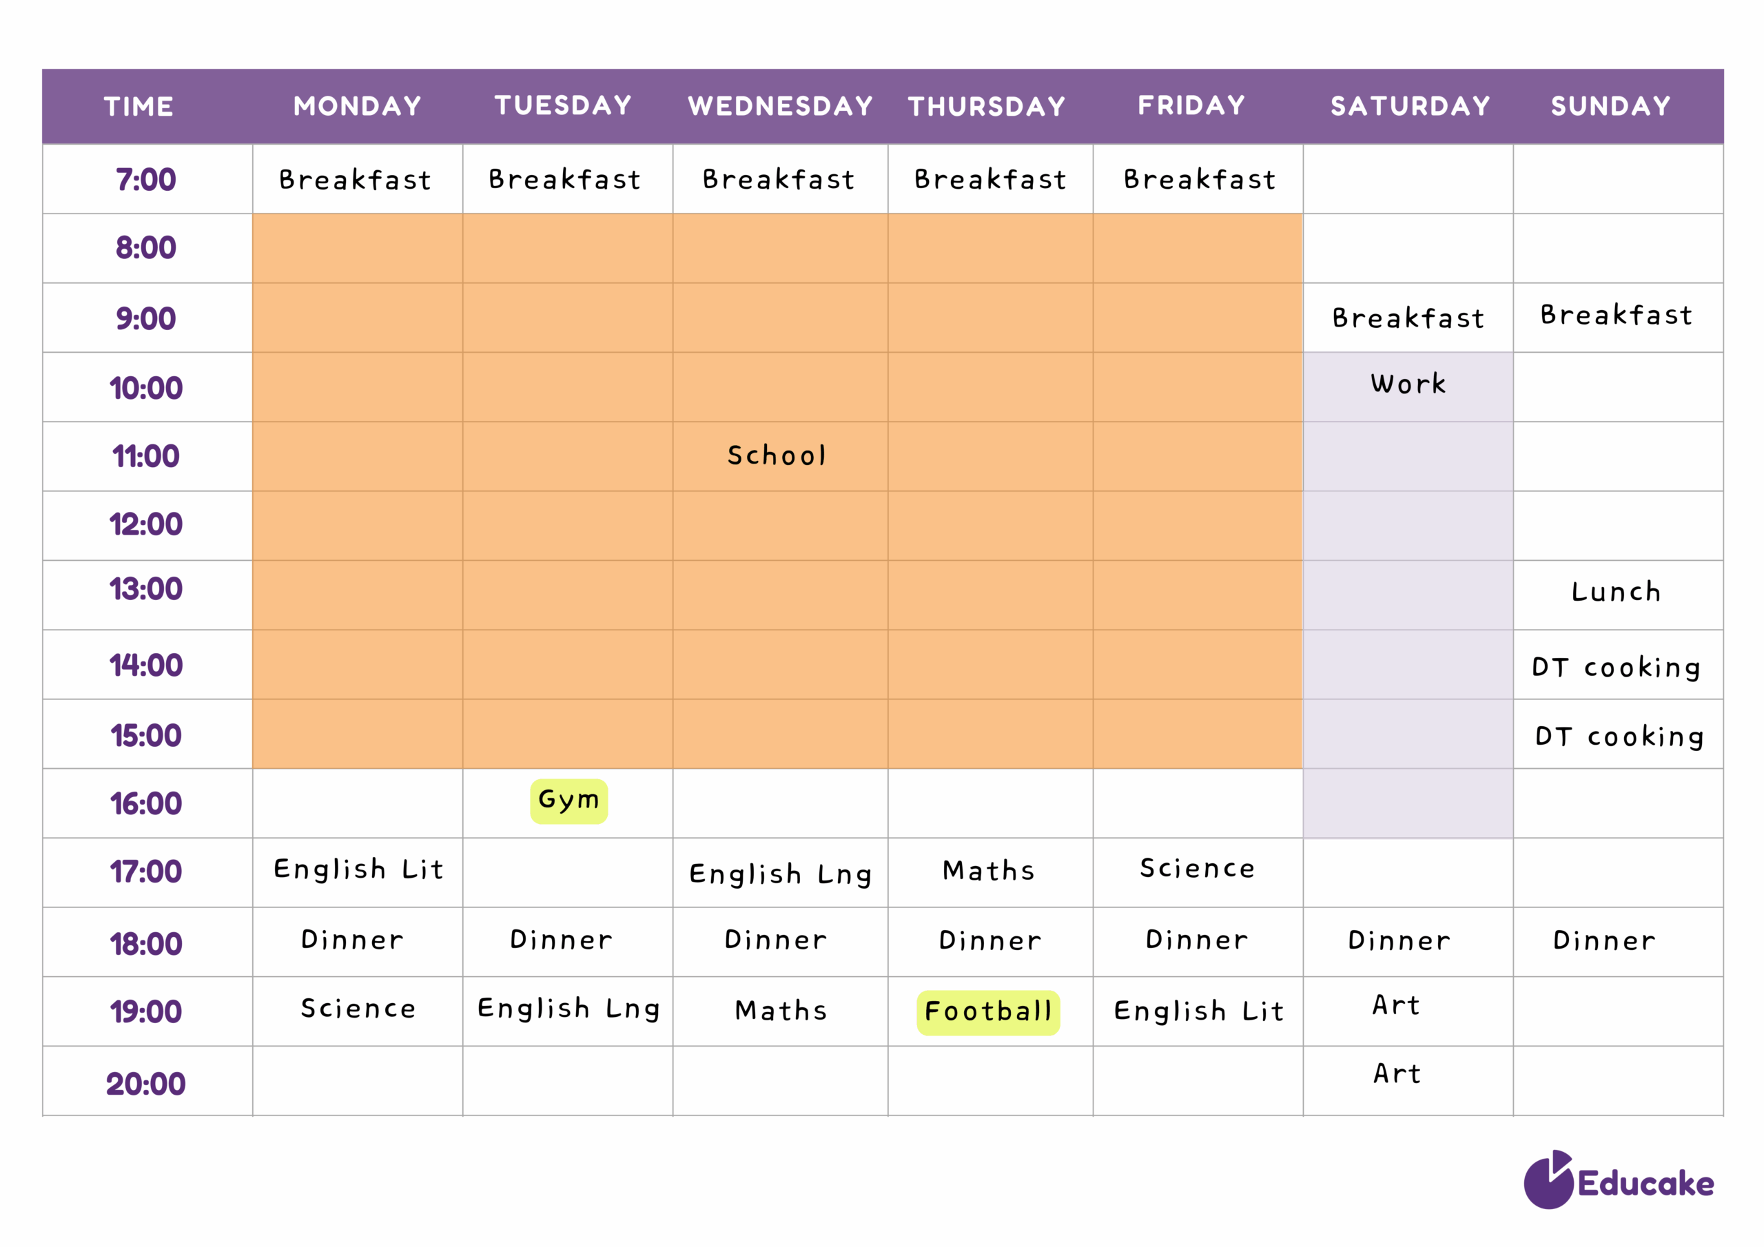Click the 20:00 time row label
1764x1247 pixels.
[146, 1084]
